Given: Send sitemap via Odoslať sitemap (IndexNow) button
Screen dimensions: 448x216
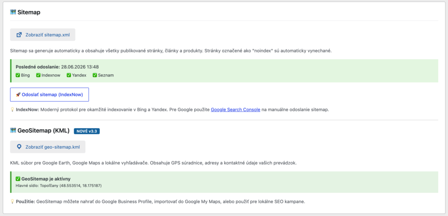Looking at the screenshot, I should [x=49, y=94].
